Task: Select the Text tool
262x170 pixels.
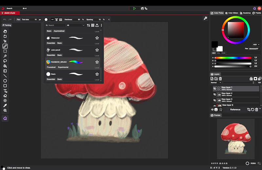Action: pos(5,91)
